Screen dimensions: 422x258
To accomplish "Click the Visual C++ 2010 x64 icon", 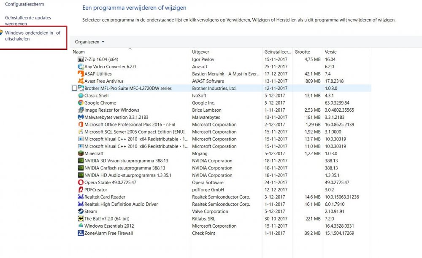I will (x=81, y=139).
